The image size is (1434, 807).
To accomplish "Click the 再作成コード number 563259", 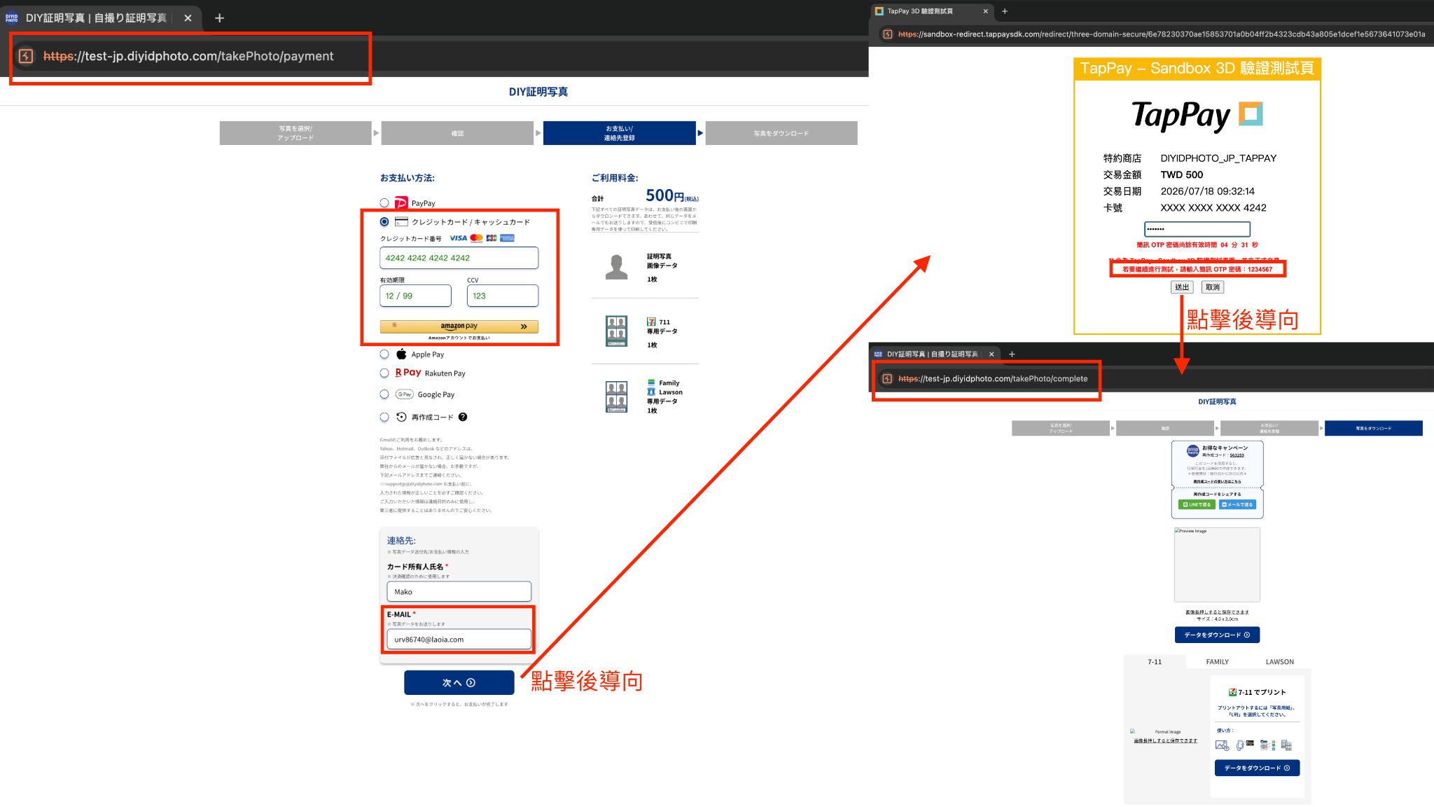I will 1237,455.
